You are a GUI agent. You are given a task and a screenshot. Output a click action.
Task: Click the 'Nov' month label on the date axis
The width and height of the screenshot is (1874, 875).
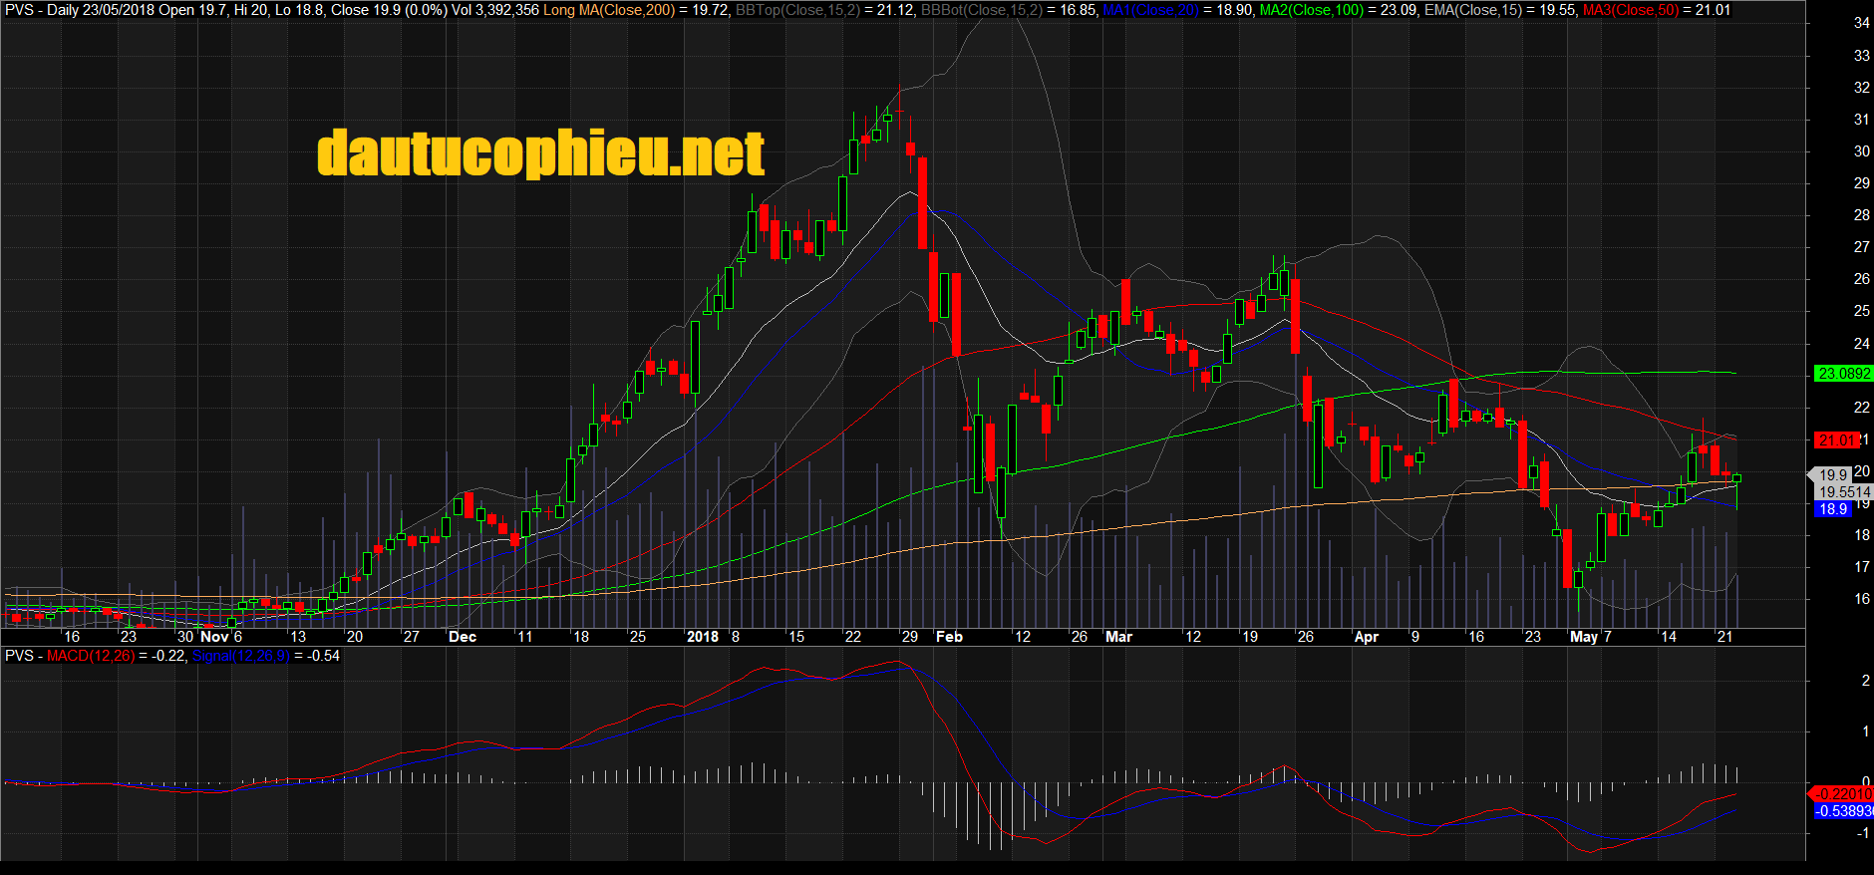(x=215, y=637)
